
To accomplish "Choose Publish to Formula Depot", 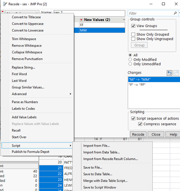I will 31,152.
